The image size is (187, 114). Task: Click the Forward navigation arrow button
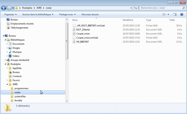click(9, 8)
